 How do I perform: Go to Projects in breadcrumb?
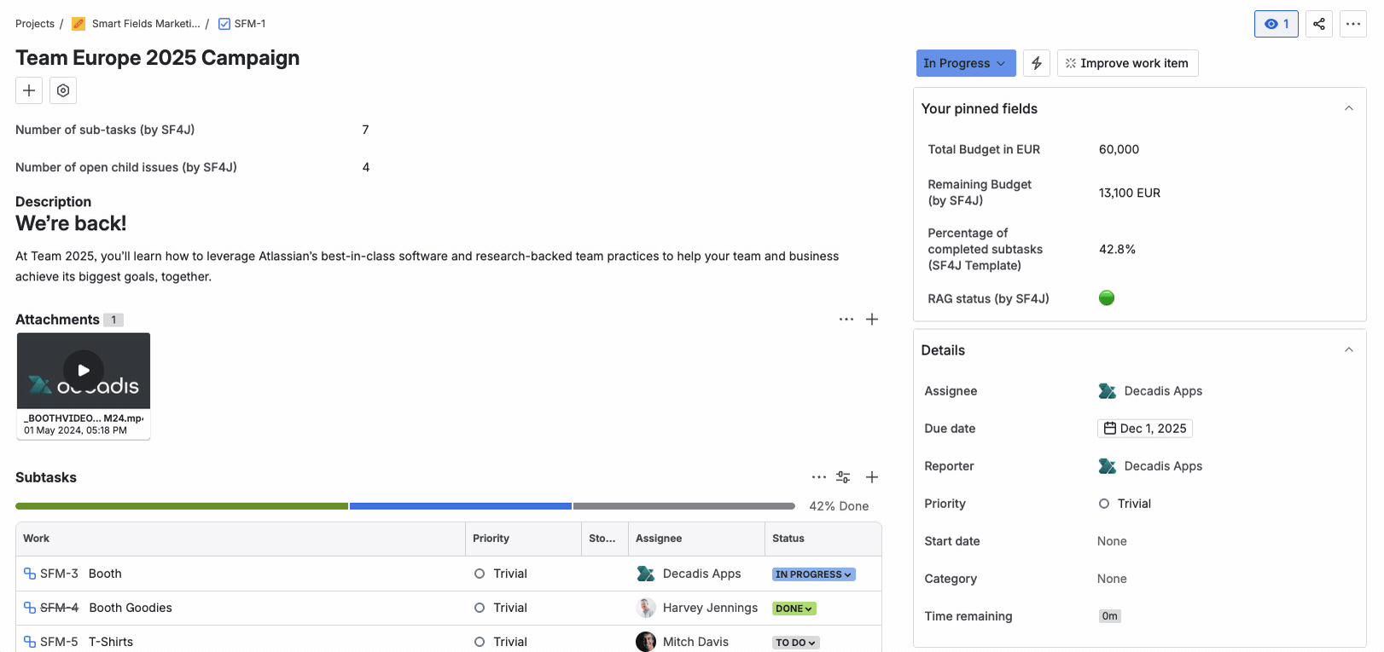pos(35,24)
